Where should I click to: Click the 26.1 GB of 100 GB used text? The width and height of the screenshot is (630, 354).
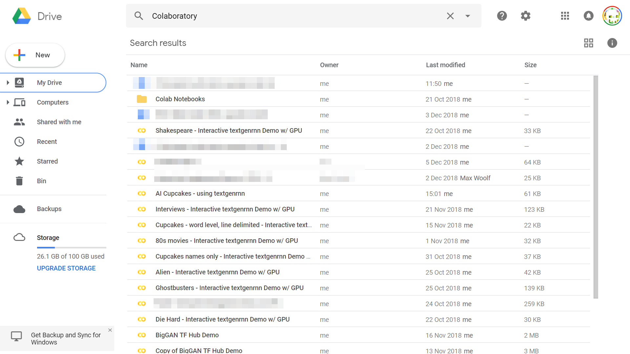click(x=71, y=256)
